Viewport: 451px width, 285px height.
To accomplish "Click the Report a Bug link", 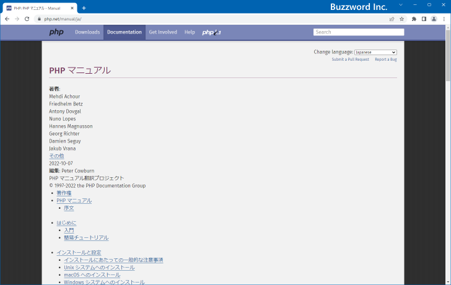I will pyautogui.click(x=386, y=59).
